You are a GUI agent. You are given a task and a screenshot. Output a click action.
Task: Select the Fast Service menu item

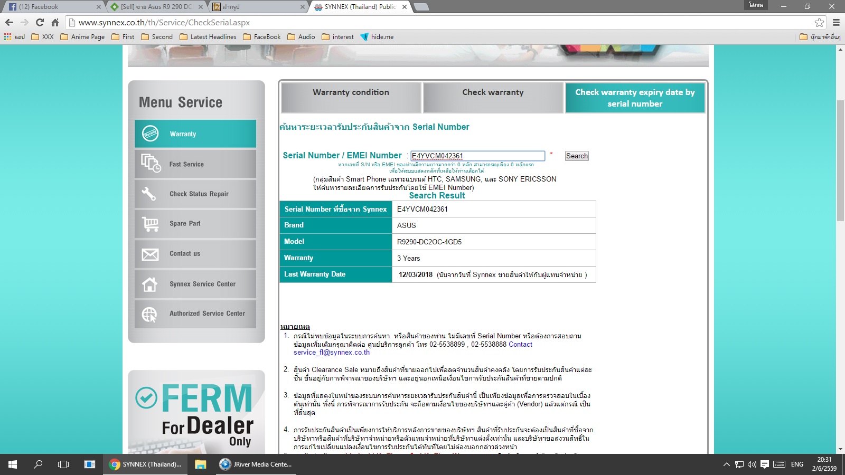coord(195,164)
